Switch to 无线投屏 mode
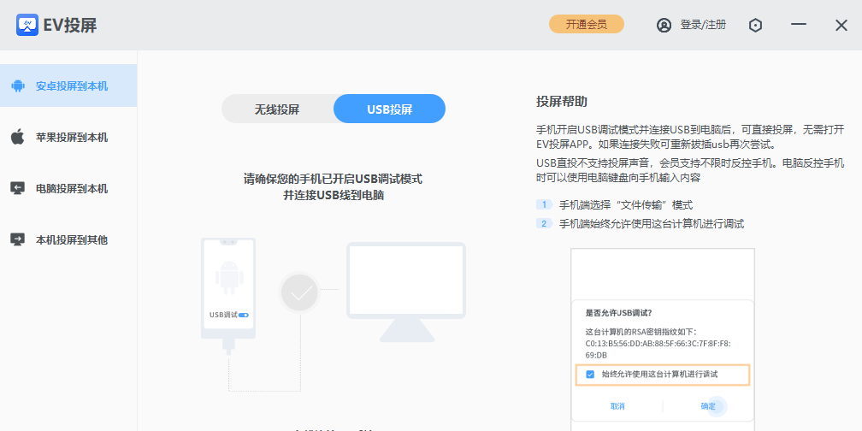 tap(277, 109)
